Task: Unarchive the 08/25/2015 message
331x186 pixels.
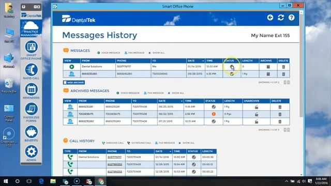Action: click(x=257, y=107)
